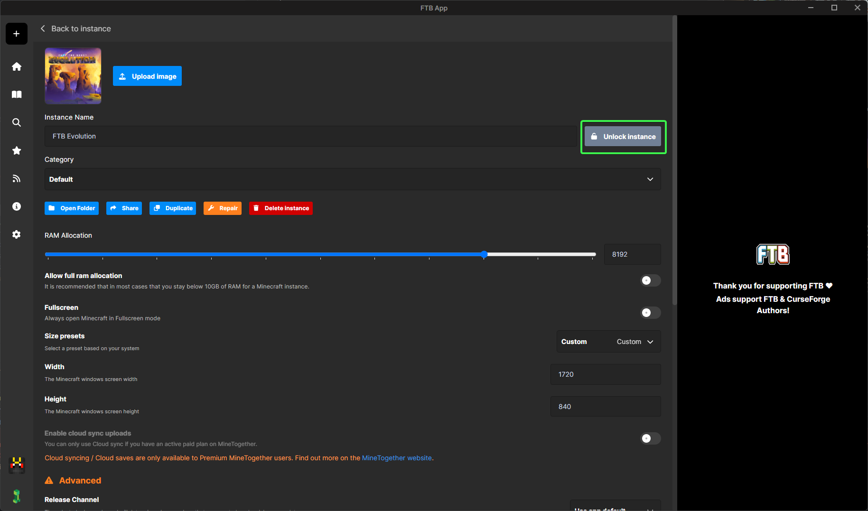Toggle Enable cloud sync uploads switch
868x511 pixels.
pos(651,438)
